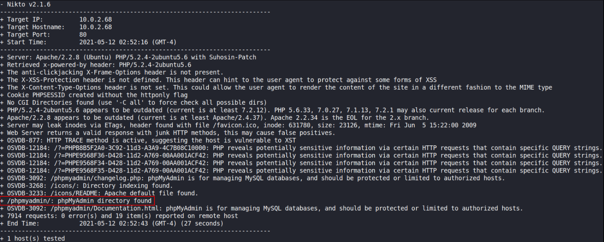The width and height of the screenshot is (604, 242).
Task: Click the PHP/5.2.4-2ubuntu5.6 outdated line
Action: (x=273, y=110)
